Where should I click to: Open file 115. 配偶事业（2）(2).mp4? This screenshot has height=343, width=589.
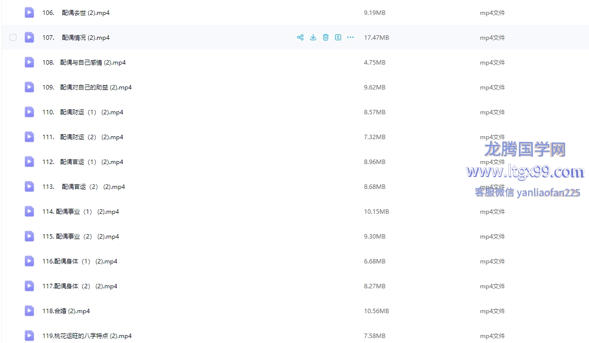click(x=81, y=237)
